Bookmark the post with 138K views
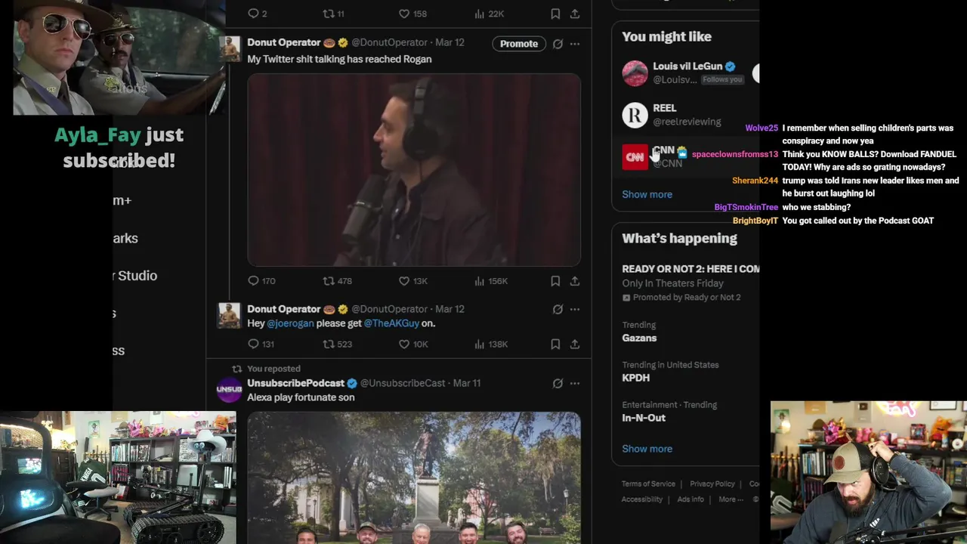Screen dimensions: 967x544 pyautogui.click(x=555, y=344)
